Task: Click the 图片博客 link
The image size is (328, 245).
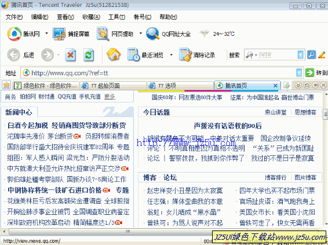Action: [305, 177]
